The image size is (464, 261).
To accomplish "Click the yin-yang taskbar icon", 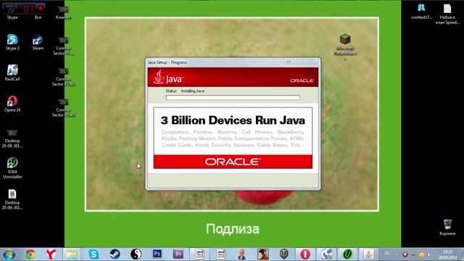I will pos(136,254).
